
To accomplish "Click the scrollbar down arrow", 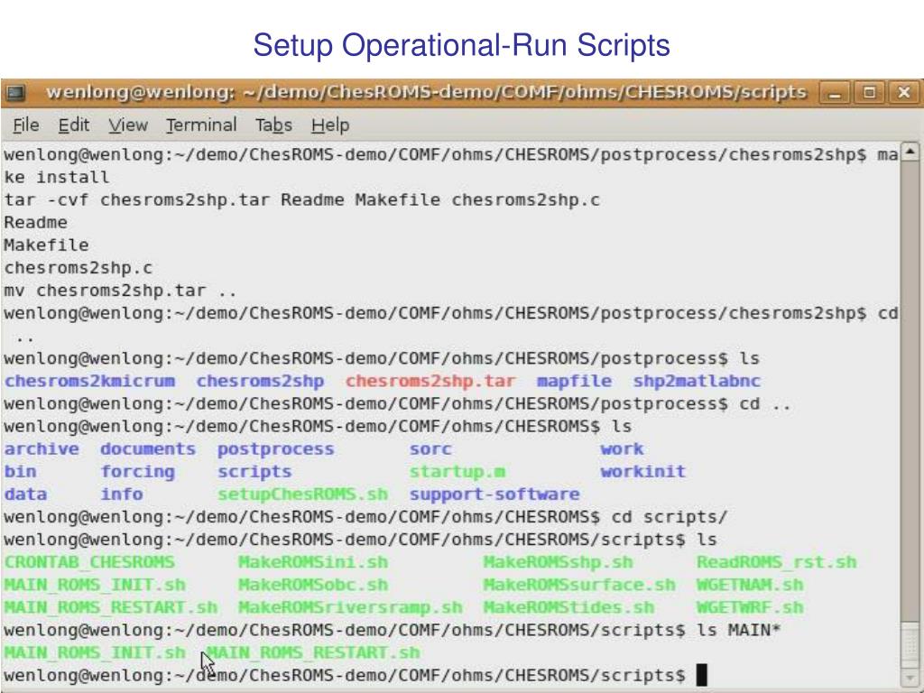I will (910, 677).
